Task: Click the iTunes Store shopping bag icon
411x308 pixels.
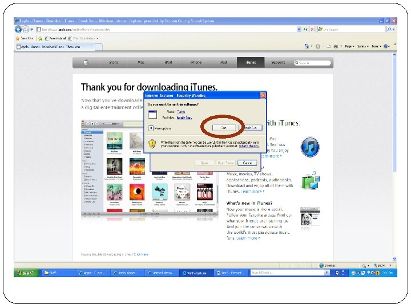Action: pyautogui.click(x=311, y=181)
